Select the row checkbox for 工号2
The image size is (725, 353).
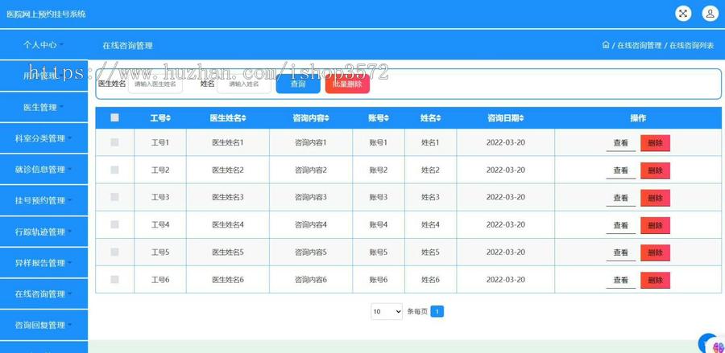(x=114, y=170)
